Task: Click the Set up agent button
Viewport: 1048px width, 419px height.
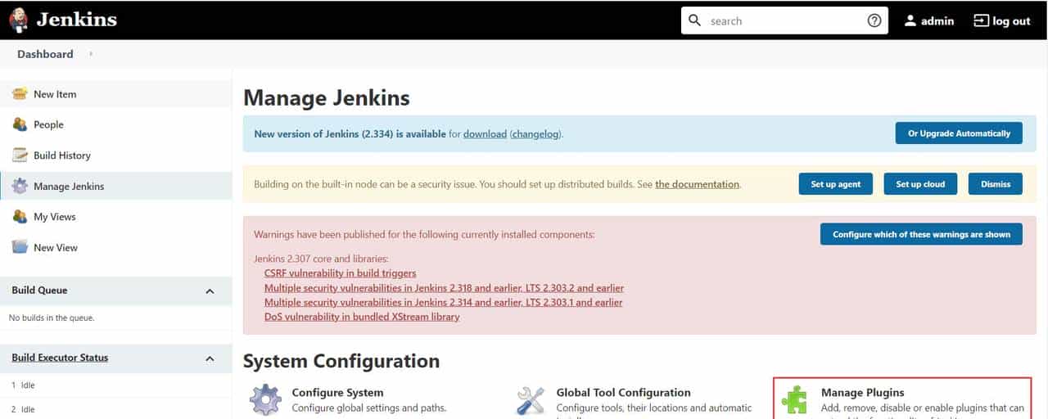Action: pos(836,184)
